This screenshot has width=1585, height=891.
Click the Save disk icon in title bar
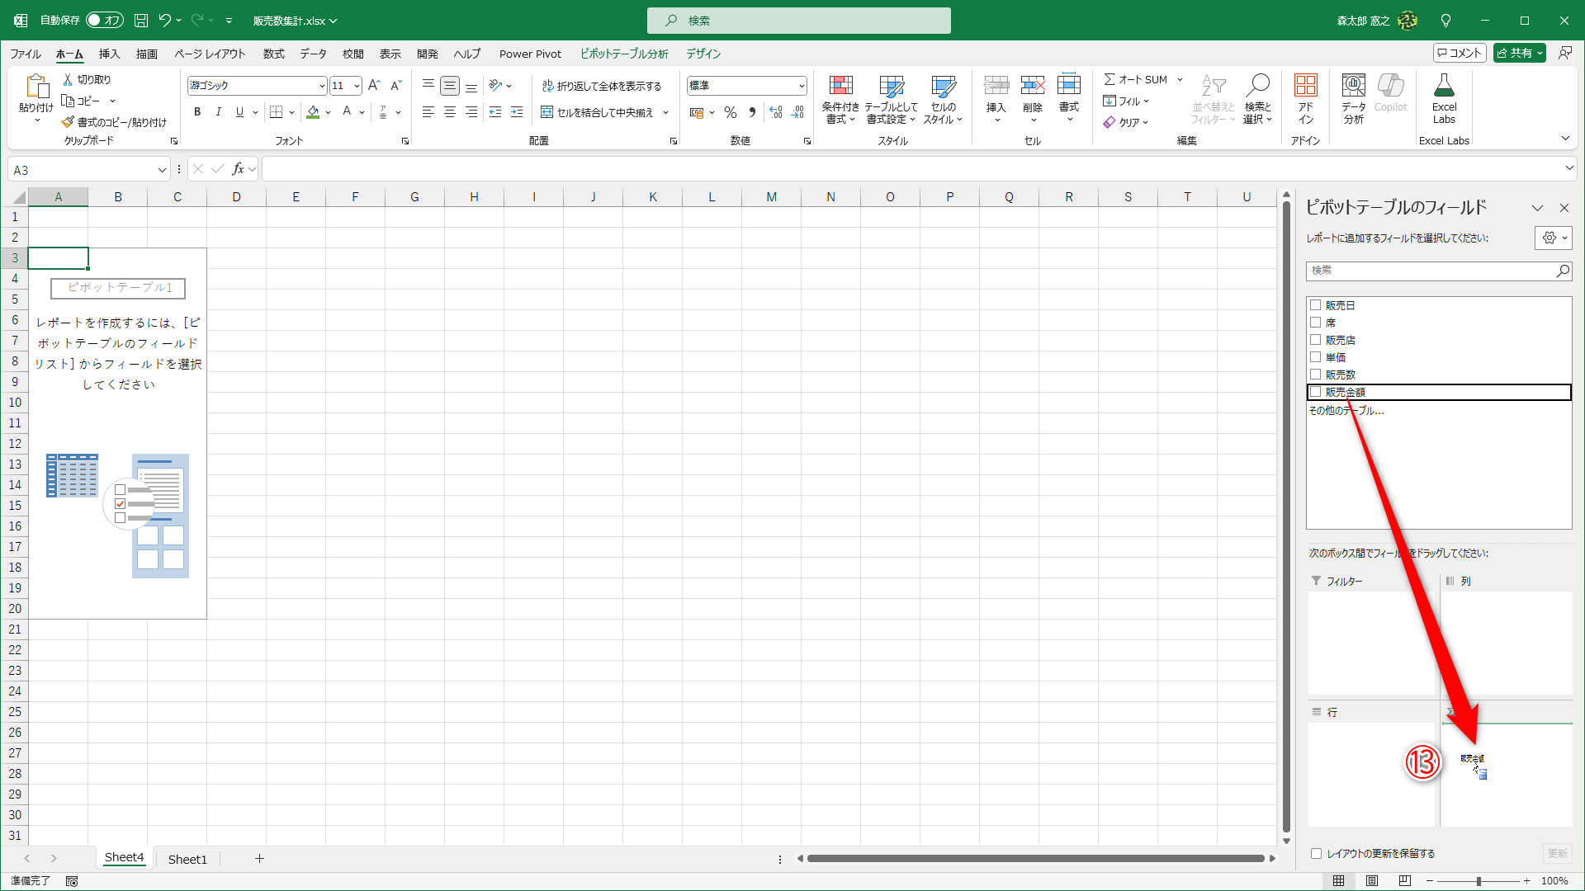pyautogui.click(x=141, y=21)
